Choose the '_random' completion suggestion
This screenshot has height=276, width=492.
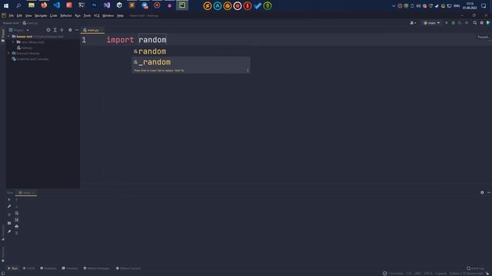[x=191, y=62]
